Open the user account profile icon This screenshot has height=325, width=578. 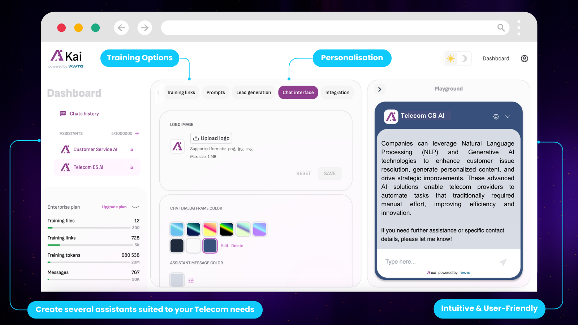coord(525,58)
